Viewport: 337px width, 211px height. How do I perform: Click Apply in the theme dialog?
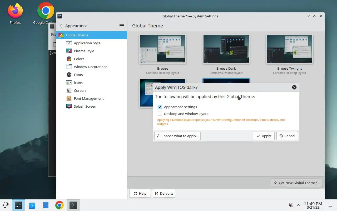pos(264,136)
